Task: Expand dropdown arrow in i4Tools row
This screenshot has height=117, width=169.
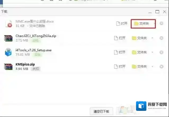Action: pyautogui.click(x=152, y=52)
